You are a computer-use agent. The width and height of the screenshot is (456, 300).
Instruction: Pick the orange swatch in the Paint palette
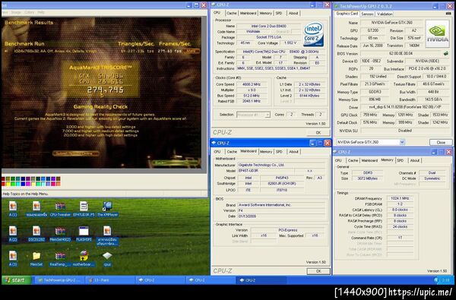pos(59,184)
